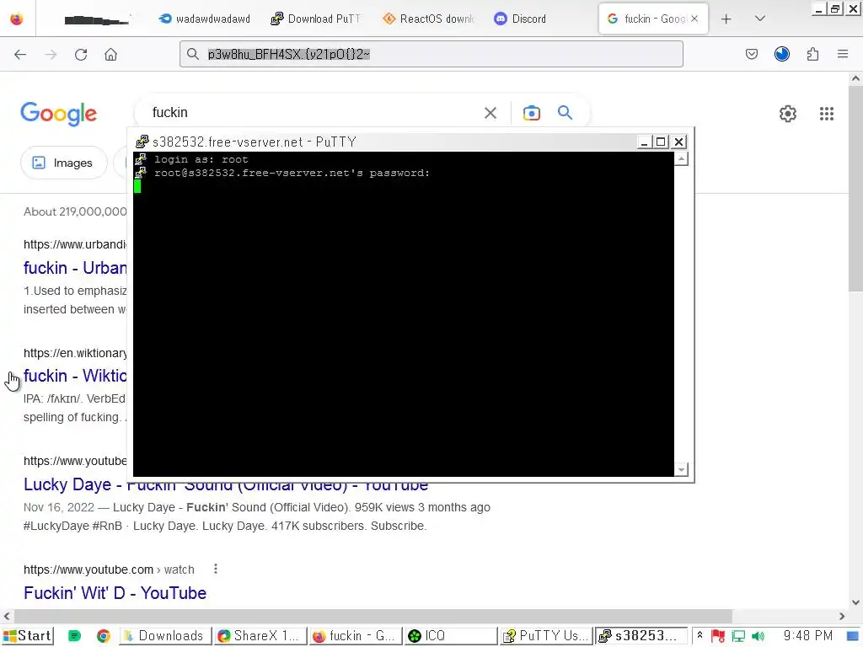
Task: Click the horizontal scrollbar left arrow
Action: pos(7,616)
